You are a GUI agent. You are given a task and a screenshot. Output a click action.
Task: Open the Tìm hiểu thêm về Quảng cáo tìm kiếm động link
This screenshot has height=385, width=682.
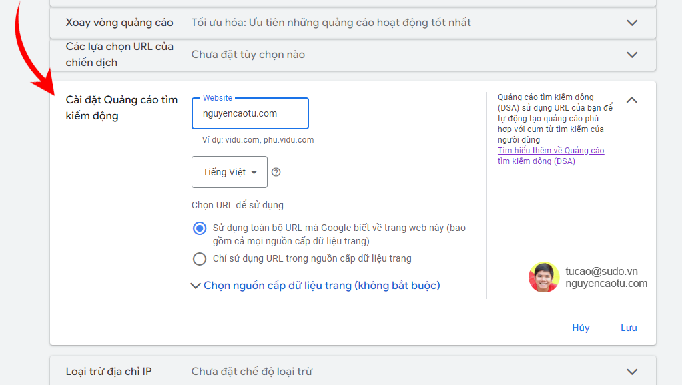(551, 155)
